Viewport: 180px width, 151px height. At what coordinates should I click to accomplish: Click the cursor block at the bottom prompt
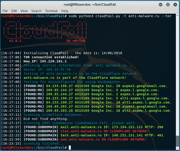[70, 148]
